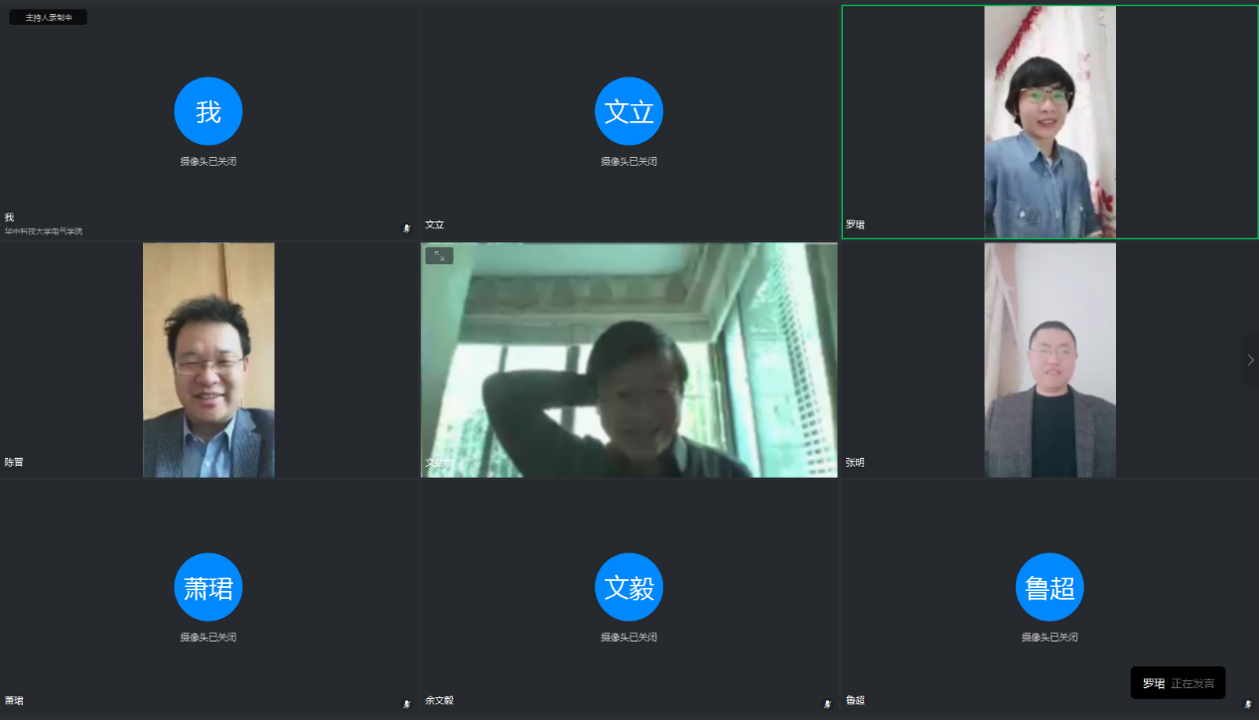Click the muted microphone icon in 我 tile
1259x720 pixels.
pos(406,228)
